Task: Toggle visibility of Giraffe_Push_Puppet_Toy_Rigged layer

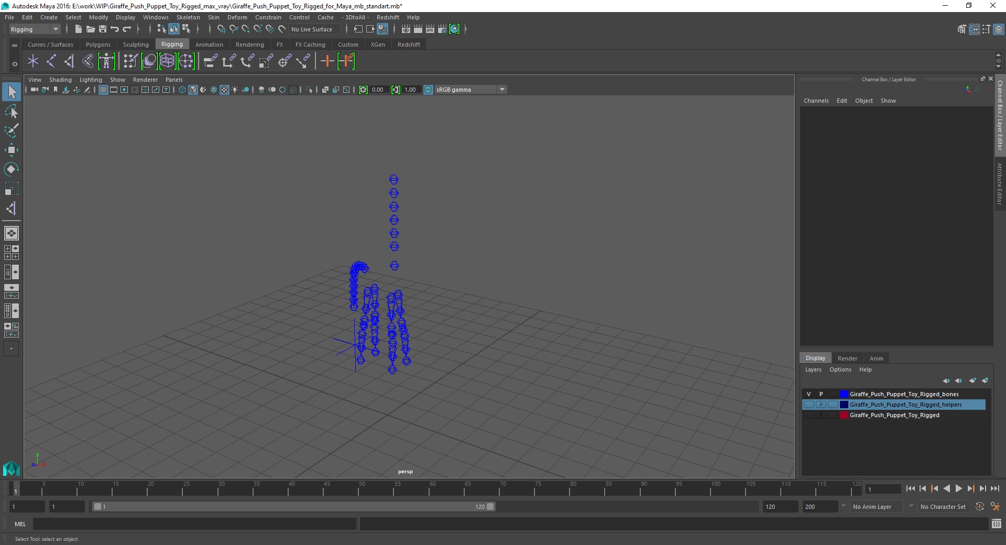Action: [808, 415]
